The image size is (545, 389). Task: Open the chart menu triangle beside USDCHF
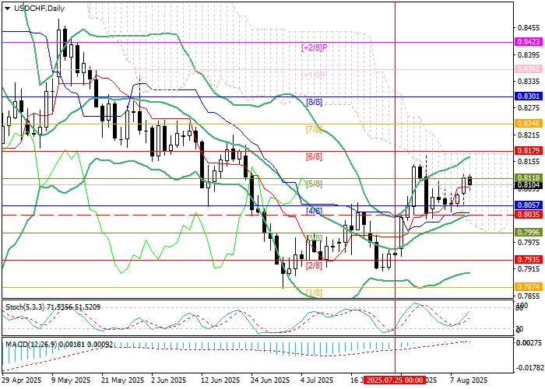point(8,9)
